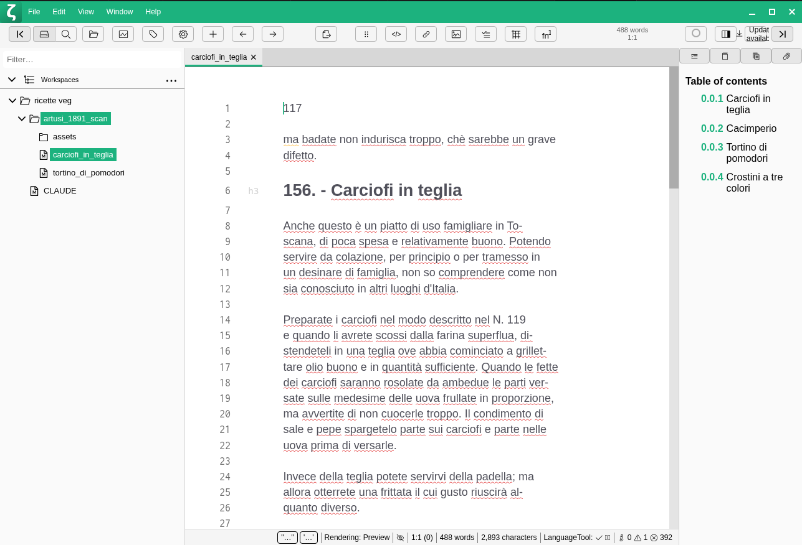
Task: Insert a table
Action: pos(516,34)
